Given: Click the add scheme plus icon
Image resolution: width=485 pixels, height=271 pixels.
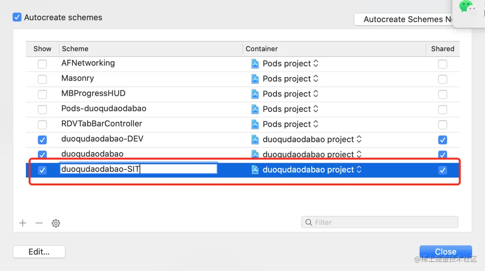Looking at the screenshot, I should (x=23, y=223).
